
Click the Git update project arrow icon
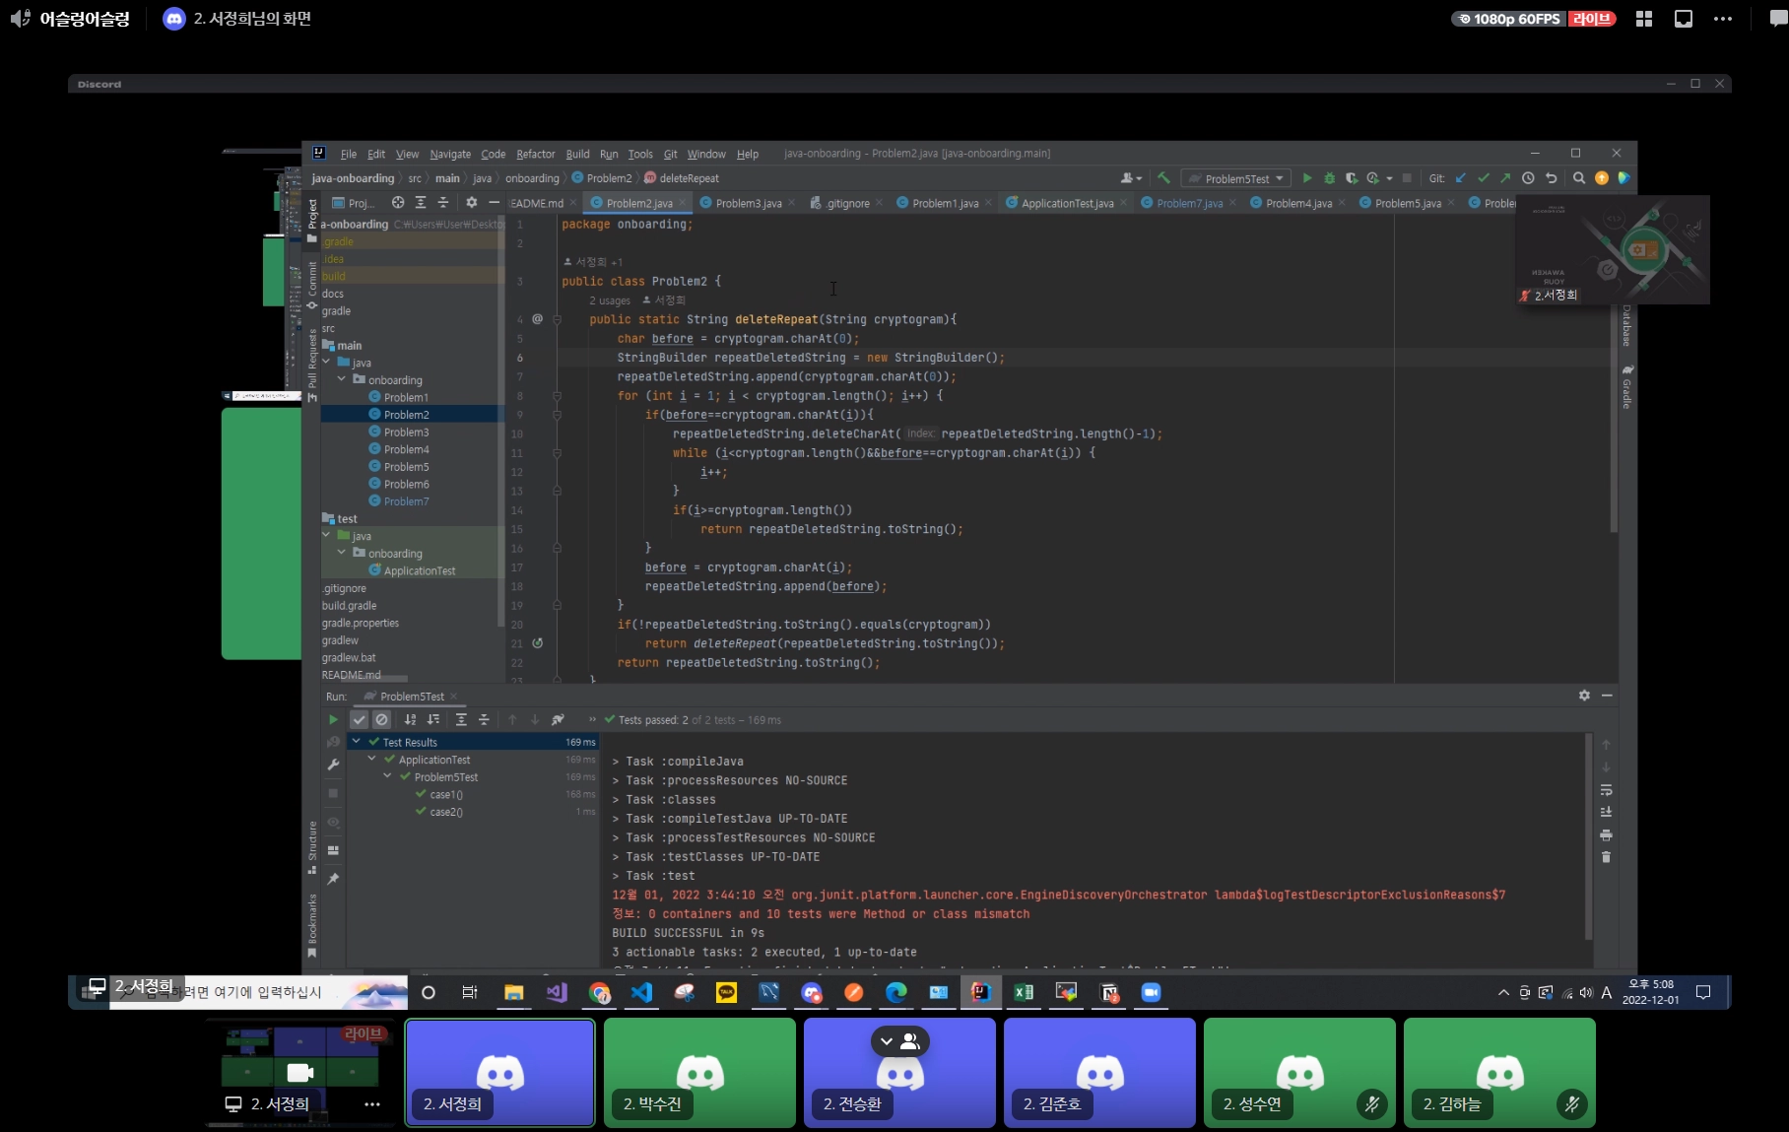click(x=1461, y=178)
